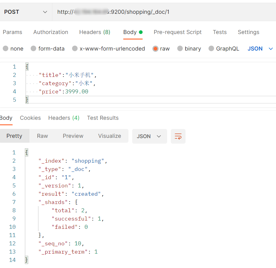The image size is (276, 268).
Task: Go to request Headers (8) tab
Action: [94, 32]
